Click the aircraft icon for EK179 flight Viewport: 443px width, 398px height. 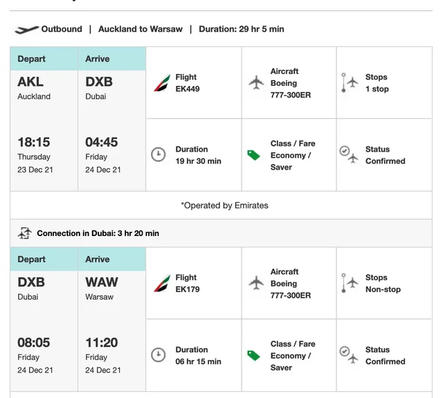[256, 282]
